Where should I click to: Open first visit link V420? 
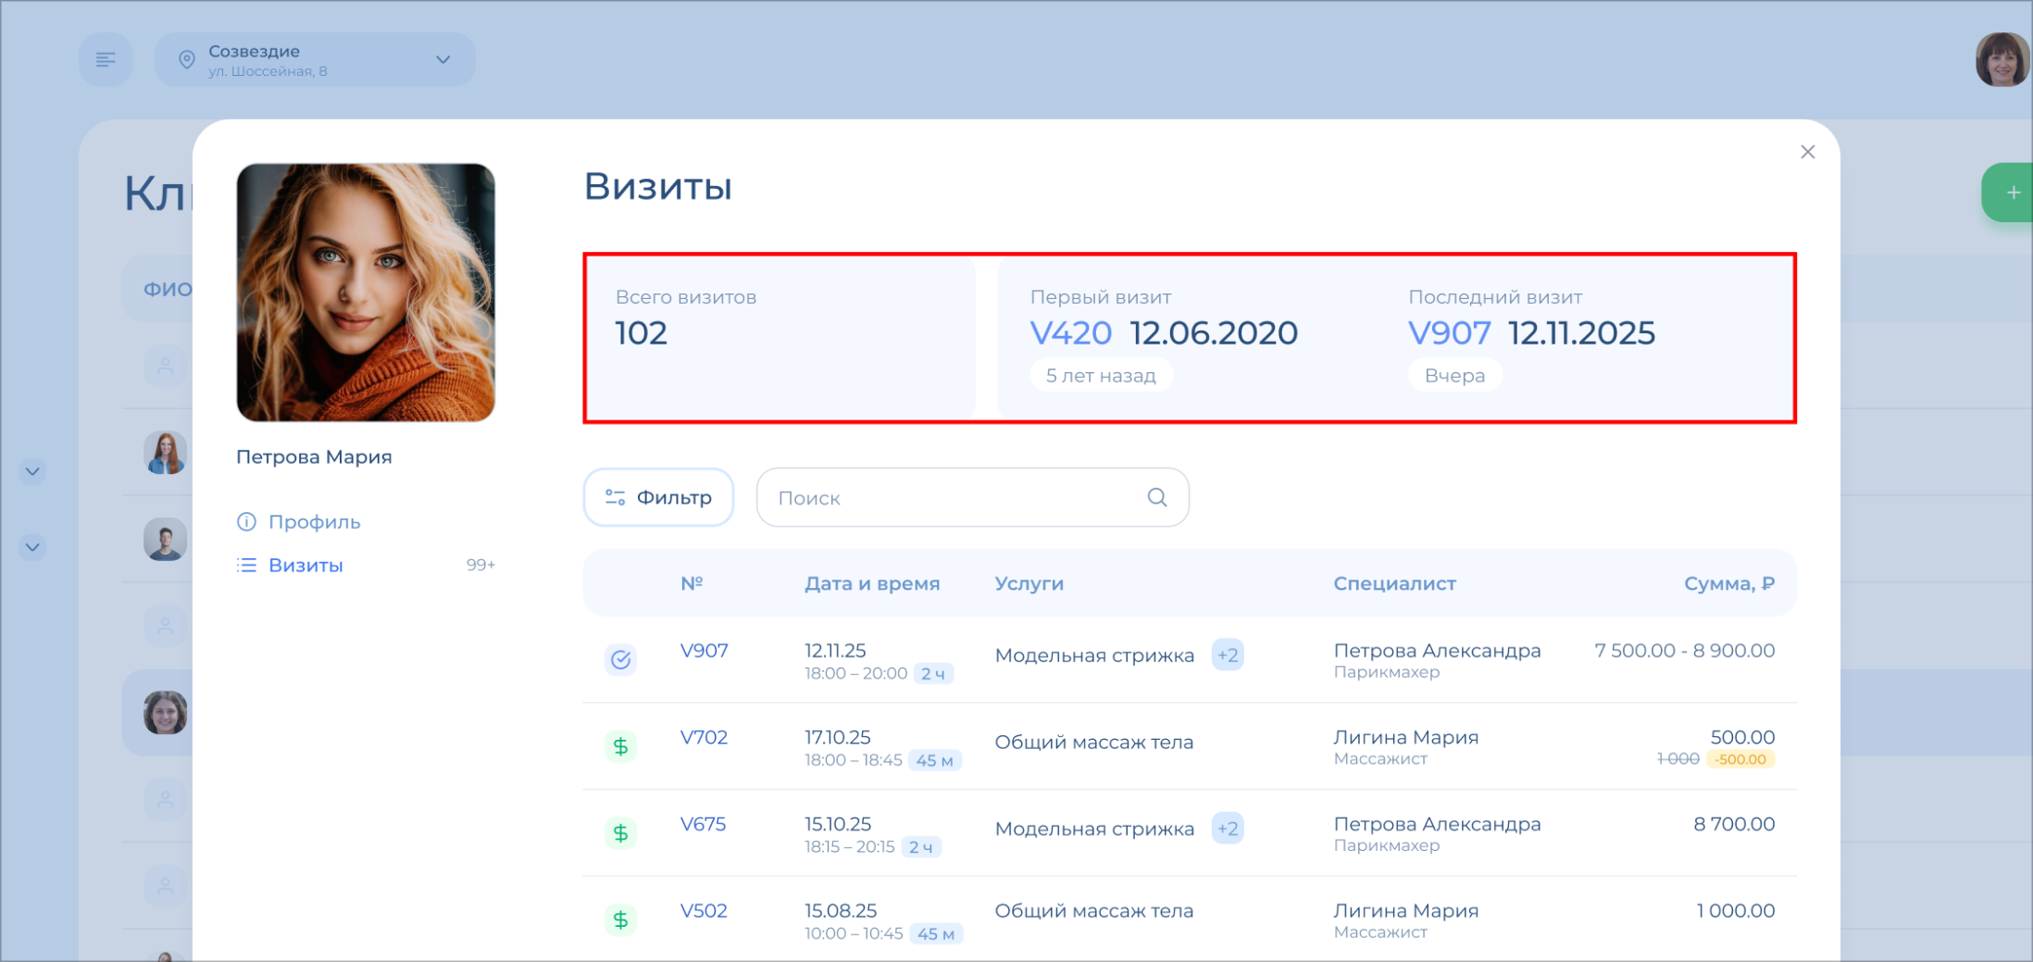tap(1070, 333)
